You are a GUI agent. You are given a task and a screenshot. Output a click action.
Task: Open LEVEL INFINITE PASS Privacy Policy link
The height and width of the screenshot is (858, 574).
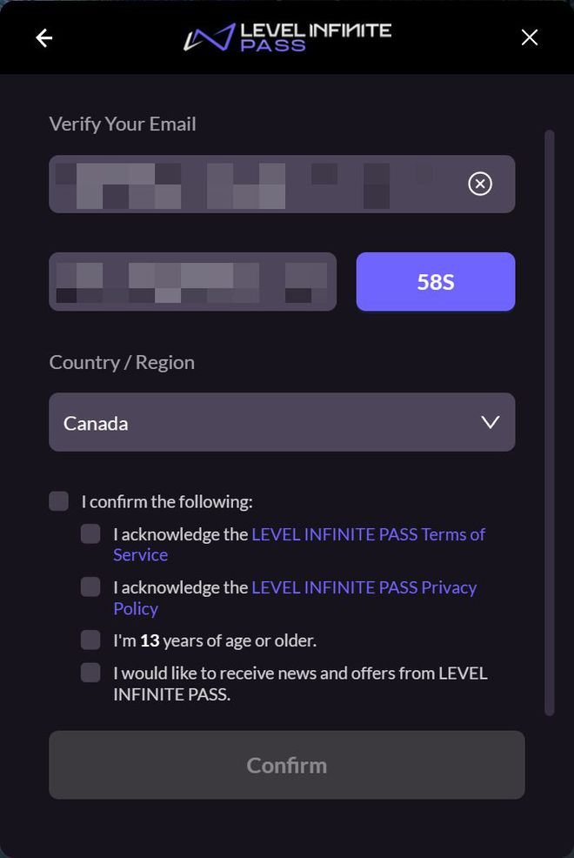pyautogui.click(x=364, y=587)
